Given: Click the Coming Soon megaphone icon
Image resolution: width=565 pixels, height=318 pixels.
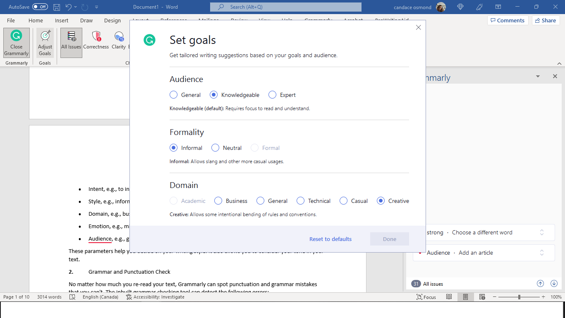Looking at the screenshot, I should tap(479, 7).
